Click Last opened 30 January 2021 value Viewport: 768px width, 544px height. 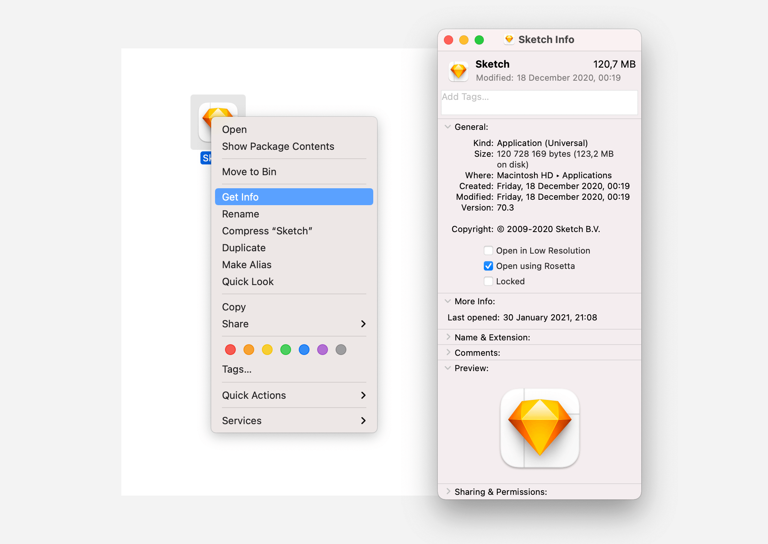550,318
